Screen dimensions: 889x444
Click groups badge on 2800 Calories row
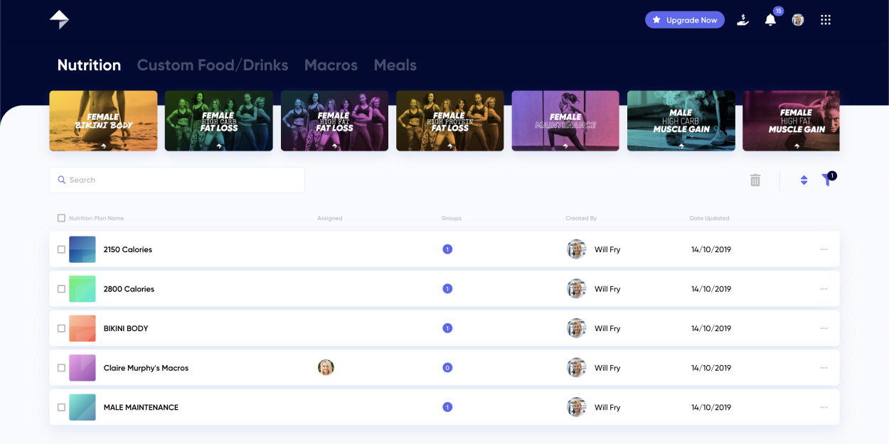tap(447, 288)
